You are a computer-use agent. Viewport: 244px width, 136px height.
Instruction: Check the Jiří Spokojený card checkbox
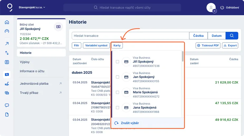118,62
